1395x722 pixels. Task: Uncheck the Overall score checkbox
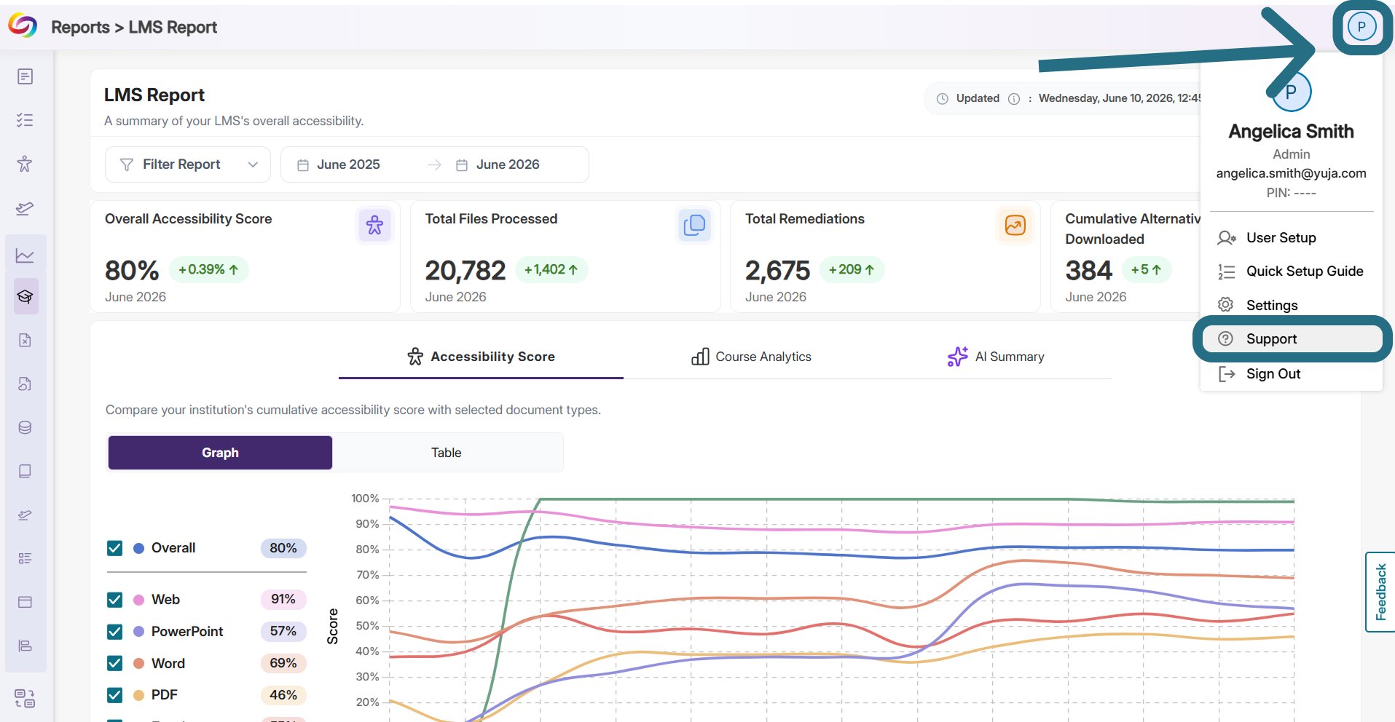pos(114,548)
